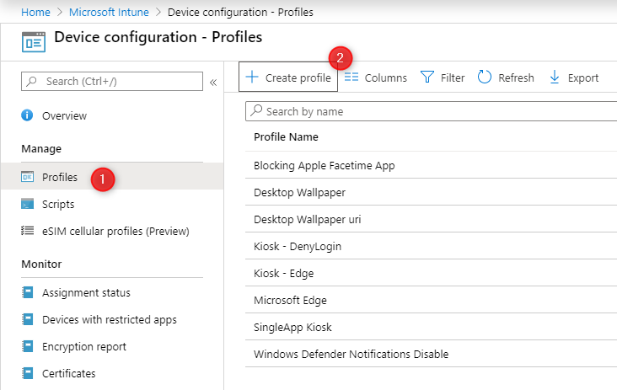Open Assignment status under Monitor
This screenshot has height=390, width=617.
(86, 292)
